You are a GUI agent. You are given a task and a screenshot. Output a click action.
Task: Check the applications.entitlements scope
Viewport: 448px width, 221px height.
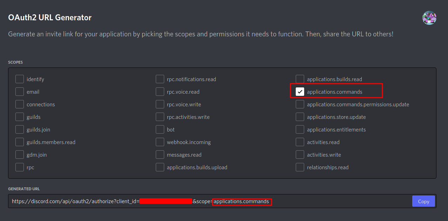[300, 129]
